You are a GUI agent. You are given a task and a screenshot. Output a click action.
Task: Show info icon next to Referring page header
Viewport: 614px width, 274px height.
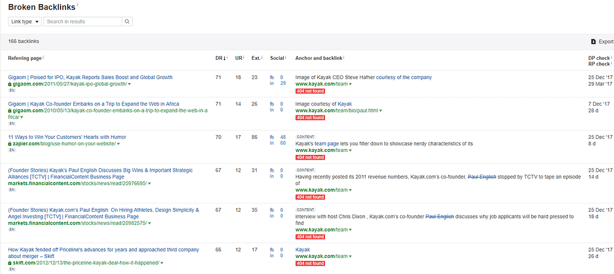[x=44, y=58]
